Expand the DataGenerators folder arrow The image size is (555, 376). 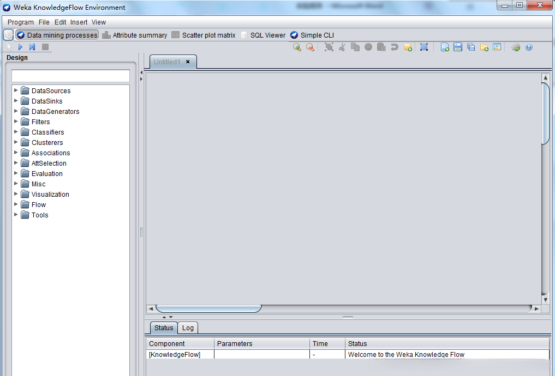tap(16, 111)
